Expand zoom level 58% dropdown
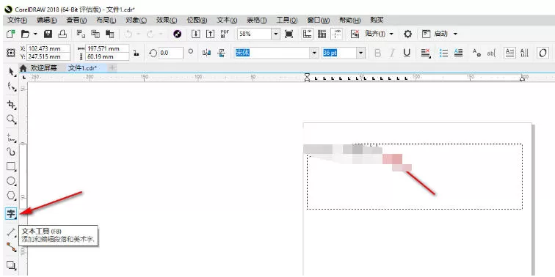This screenshot has height=277, width=555. pyautogui.click(x=276, y=34)
